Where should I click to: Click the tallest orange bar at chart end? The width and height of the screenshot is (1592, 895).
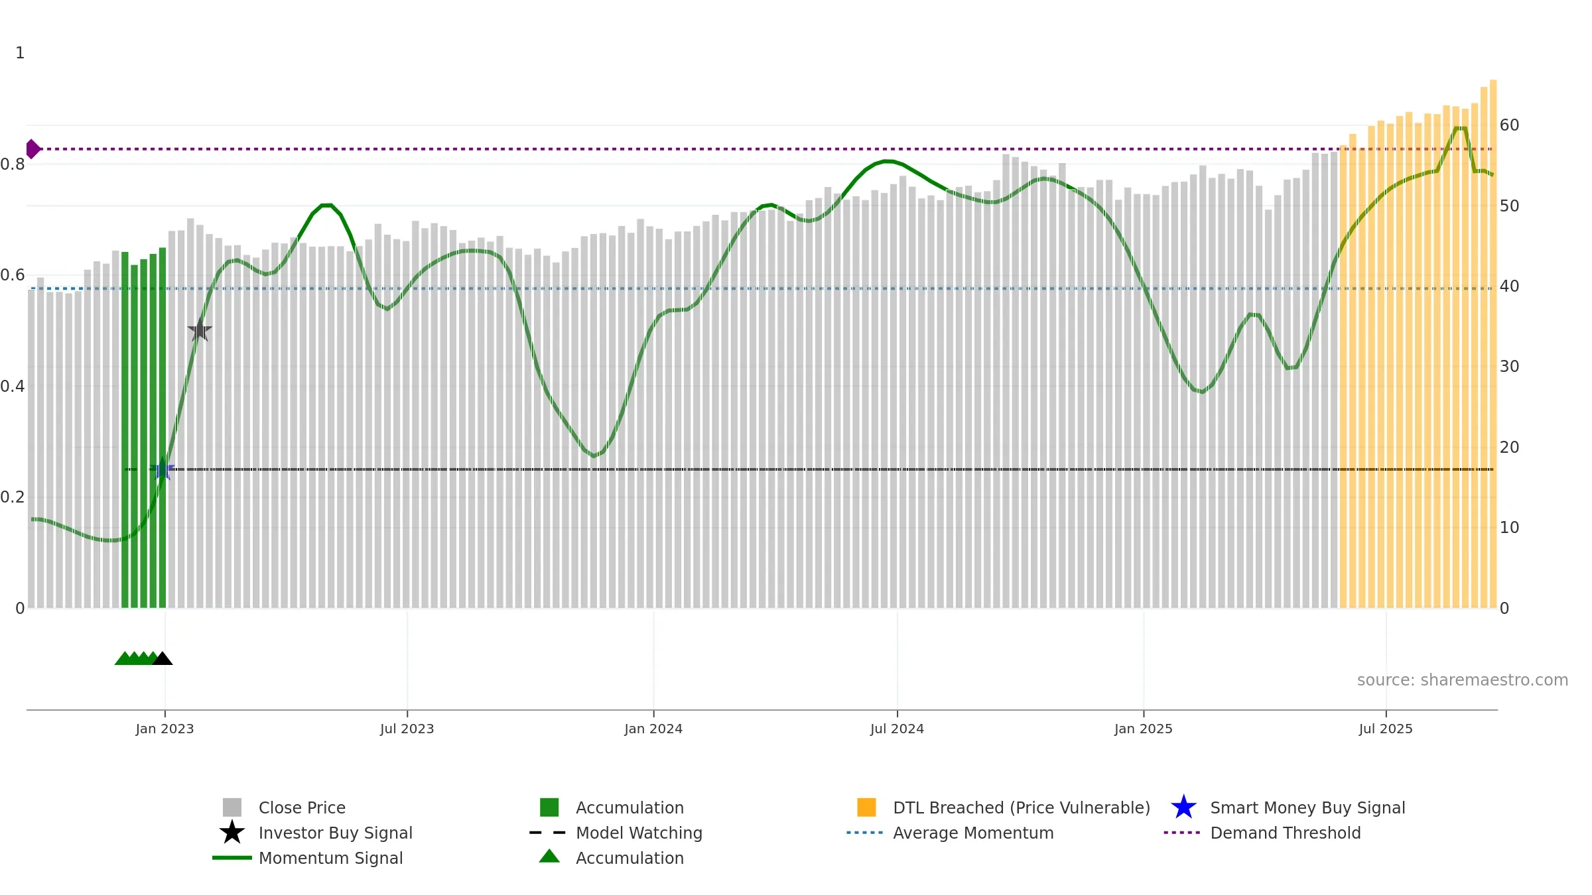pos(1493,344)
